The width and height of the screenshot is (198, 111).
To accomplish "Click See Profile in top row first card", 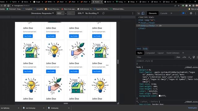I will click(x=28, y=36).
